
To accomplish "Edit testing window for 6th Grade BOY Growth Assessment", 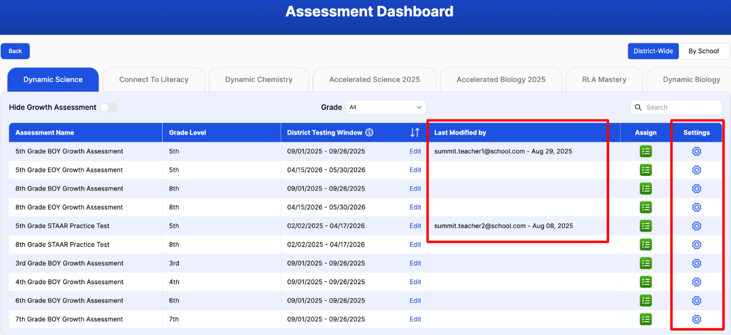I will pyautogui.click(x=416, y=300).
